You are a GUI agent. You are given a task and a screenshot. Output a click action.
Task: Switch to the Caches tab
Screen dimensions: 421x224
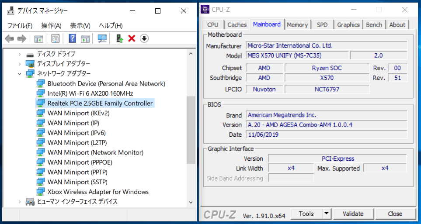tap(237, 25)
